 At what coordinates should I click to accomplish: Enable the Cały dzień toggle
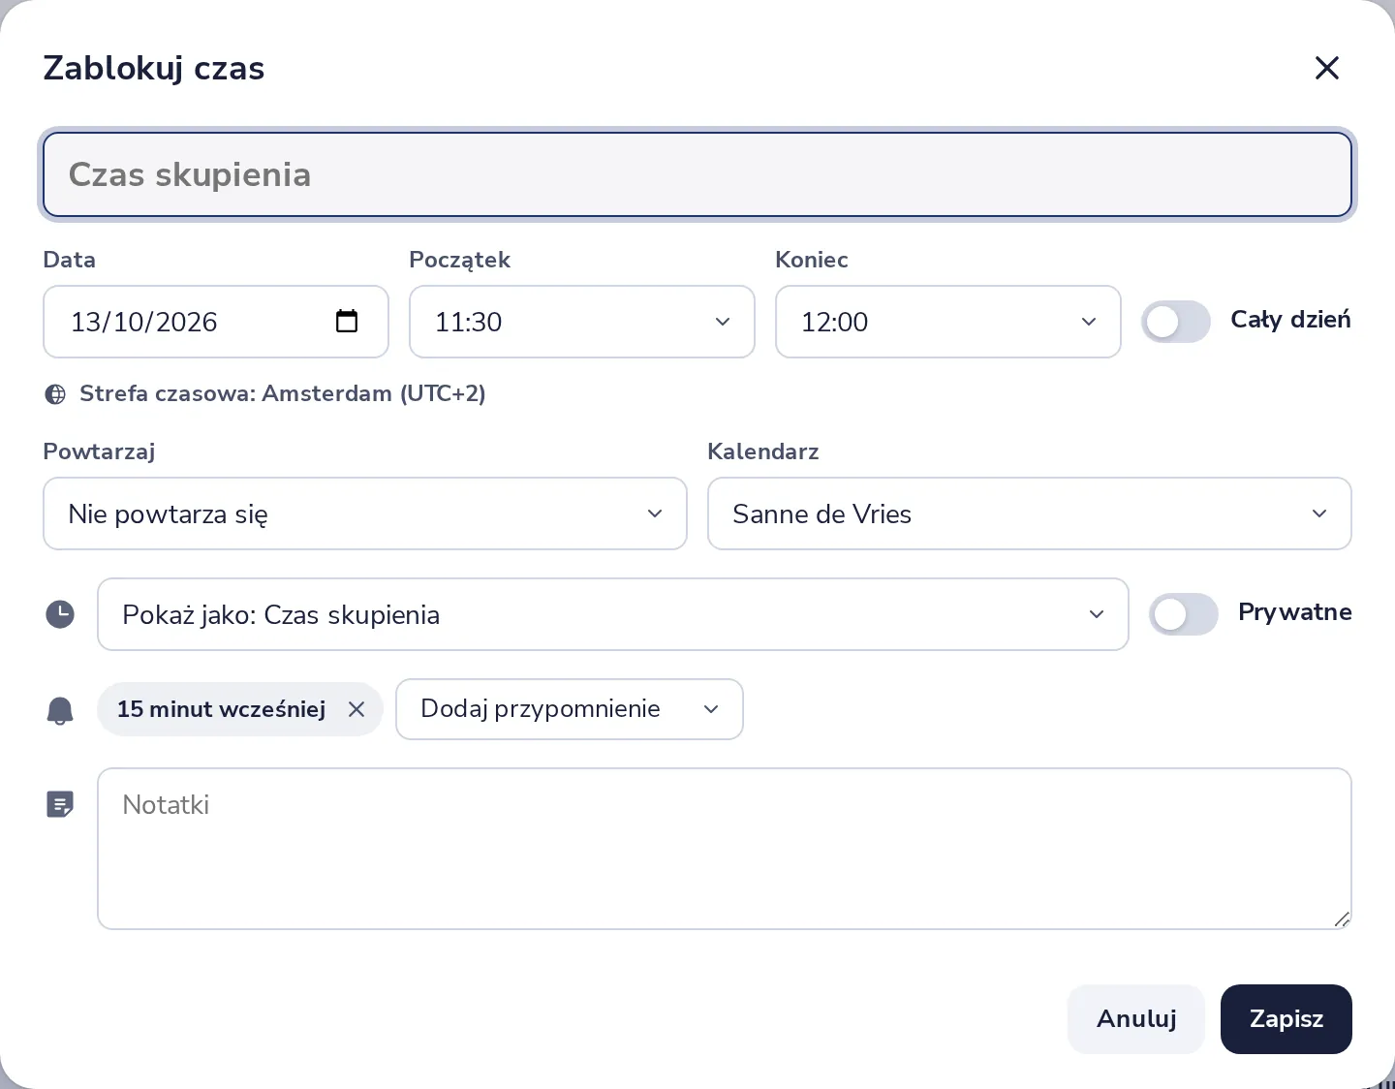click(1176, 322)
